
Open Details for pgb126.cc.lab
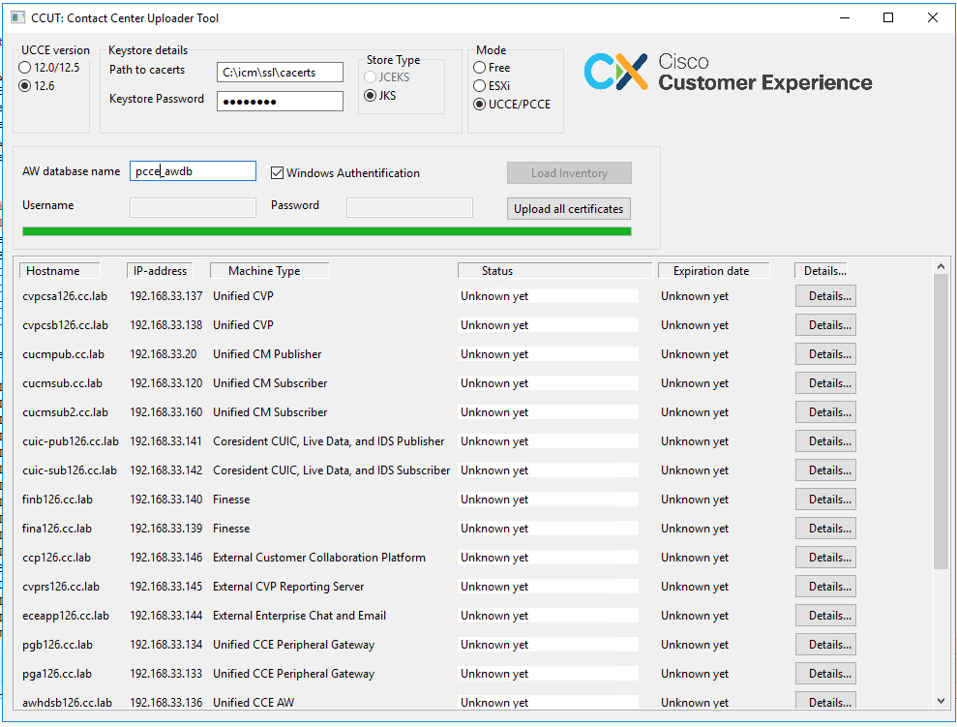point(825,645)
